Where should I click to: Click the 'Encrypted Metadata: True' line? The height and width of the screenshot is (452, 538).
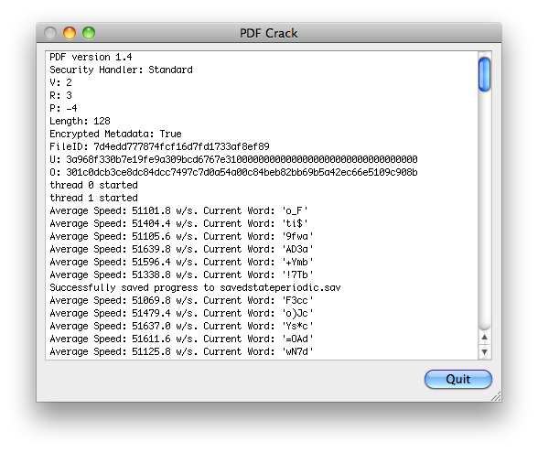pos(115,134)
